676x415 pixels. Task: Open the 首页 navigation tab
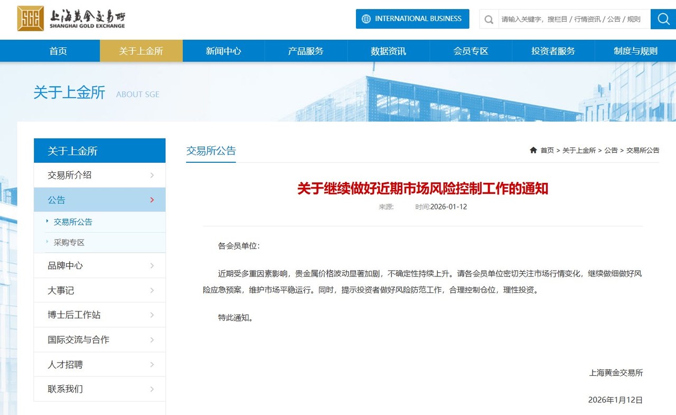click(58, 51)
